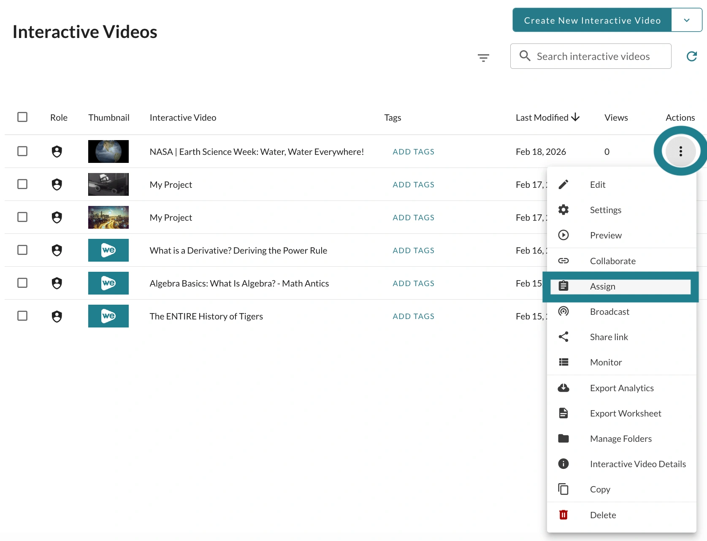Choose Copy from the actions menu

[x=621, y=489]
